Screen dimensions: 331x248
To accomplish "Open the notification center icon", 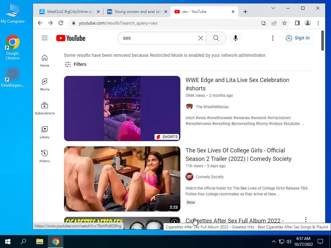I will coord(320,242).
